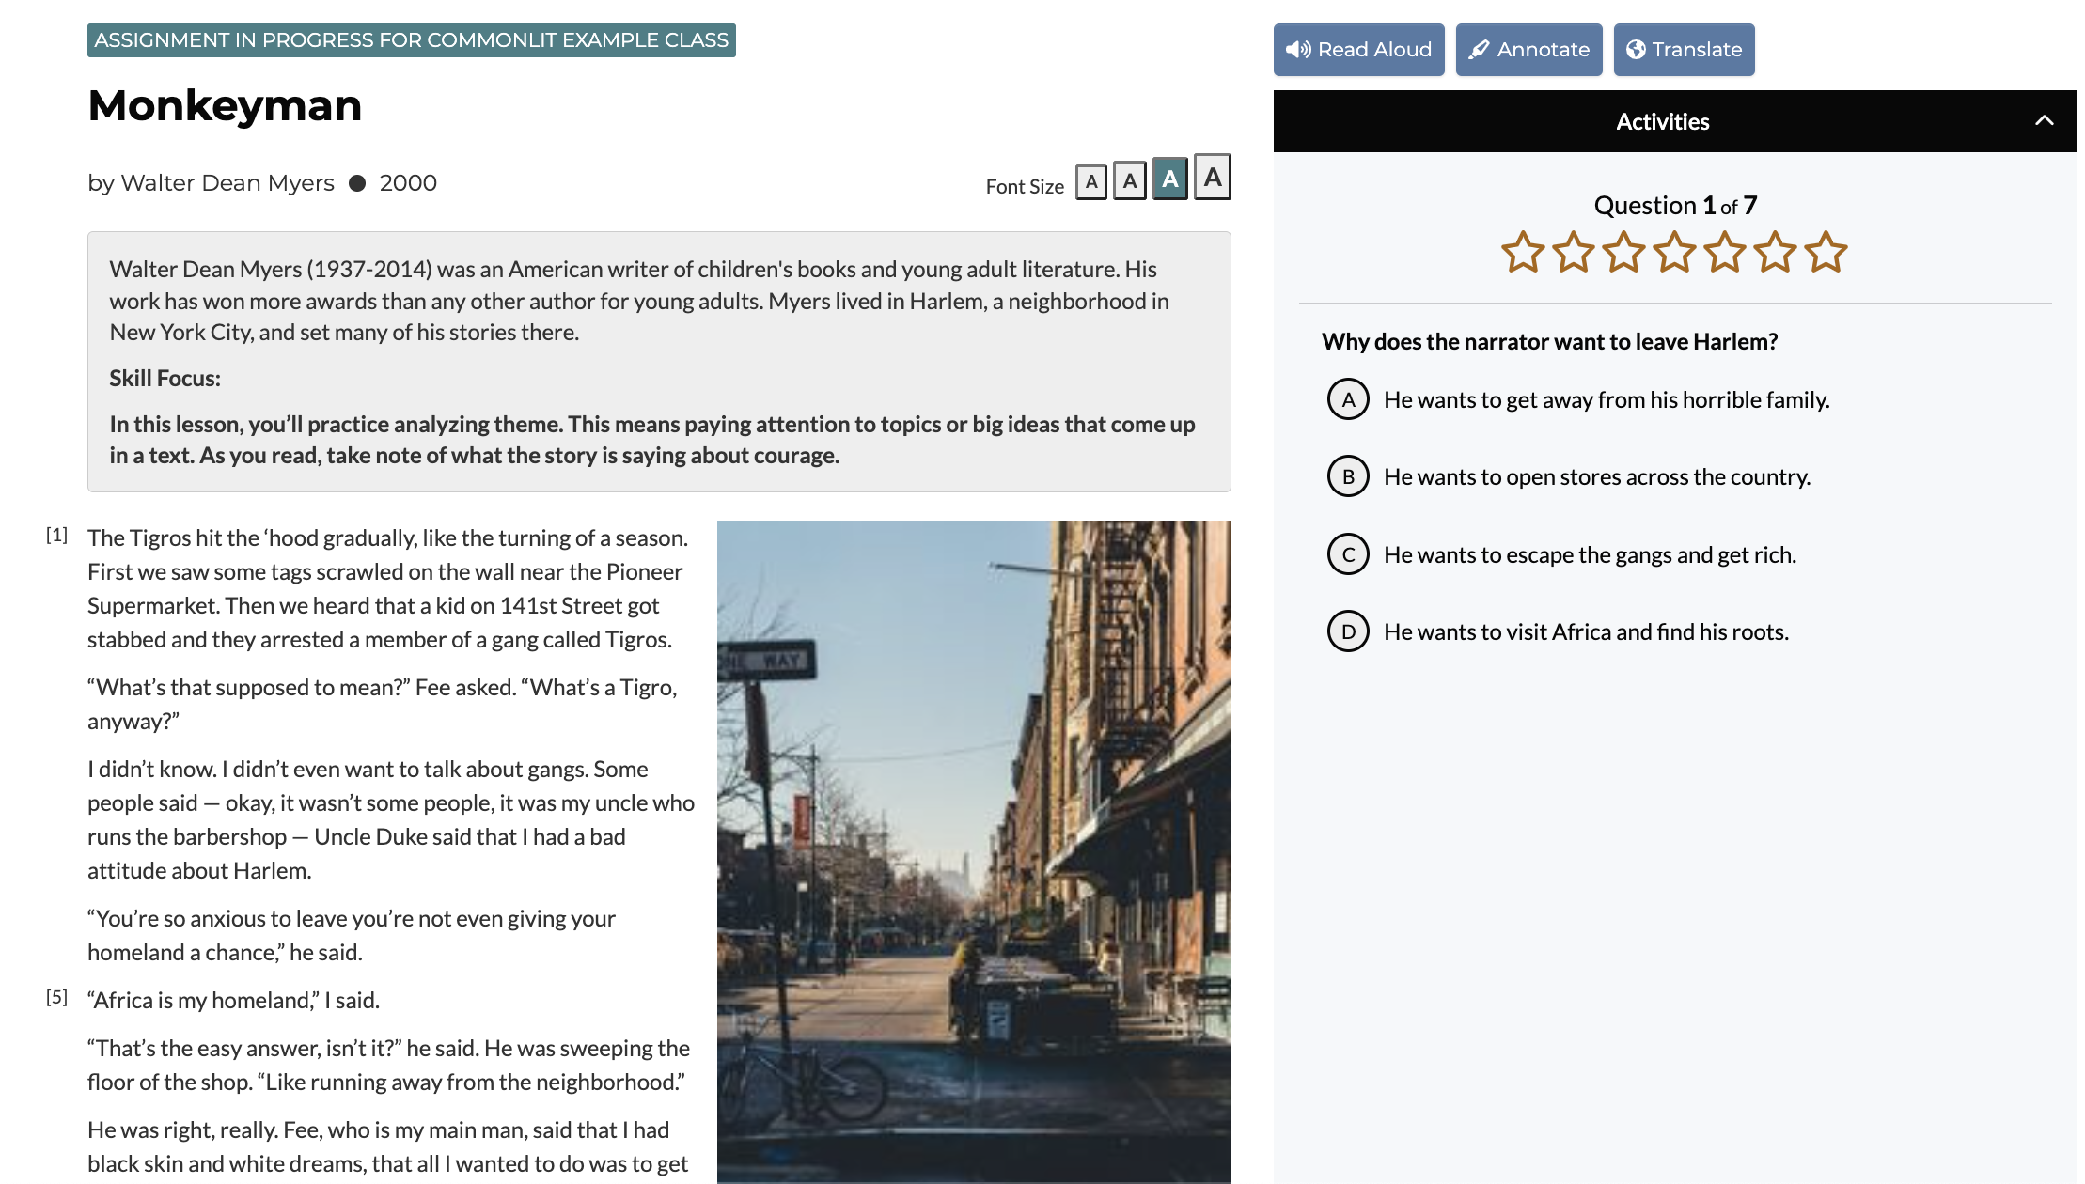Select the second font size A
This screenshot has height=1184, width=2085.
pos(1130,180)
